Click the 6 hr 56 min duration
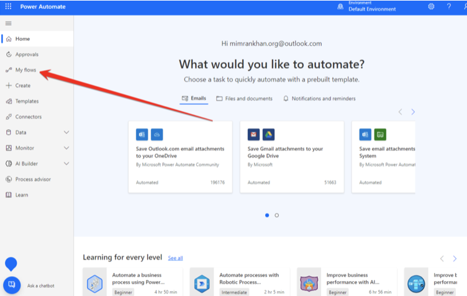Viewport: 467px width, 296px height. click(380, 292)
